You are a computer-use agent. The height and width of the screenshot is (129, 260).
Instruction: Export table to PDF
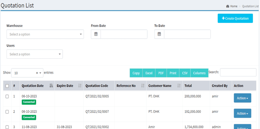[161, 73]
